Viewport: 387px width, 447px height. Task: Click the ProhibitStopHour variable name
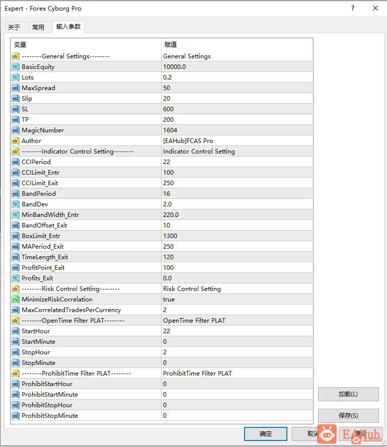(x=47, y=405)
